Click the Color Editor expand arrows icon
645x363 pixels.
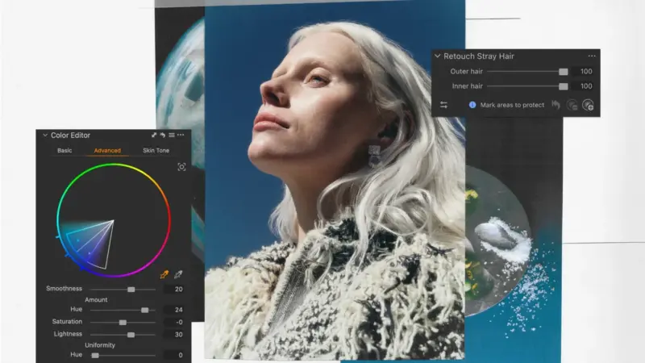pos(154,135)
